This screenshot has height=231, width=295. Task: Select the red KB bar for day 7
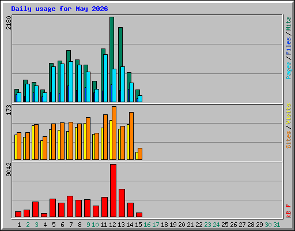pyautogui.click(x=70, y=207)
